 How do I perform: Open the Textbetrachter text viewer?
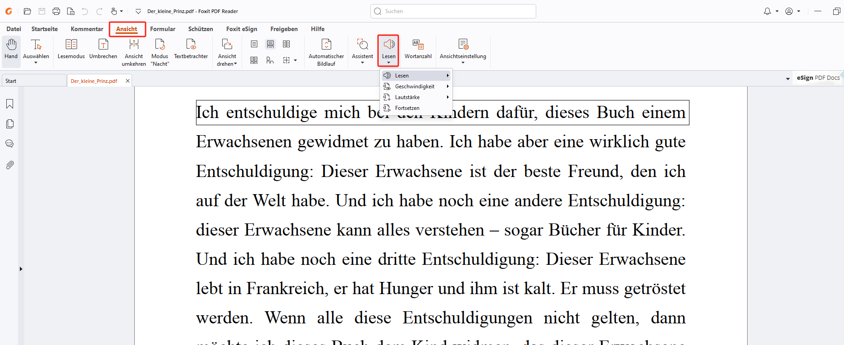click(191, 49)
